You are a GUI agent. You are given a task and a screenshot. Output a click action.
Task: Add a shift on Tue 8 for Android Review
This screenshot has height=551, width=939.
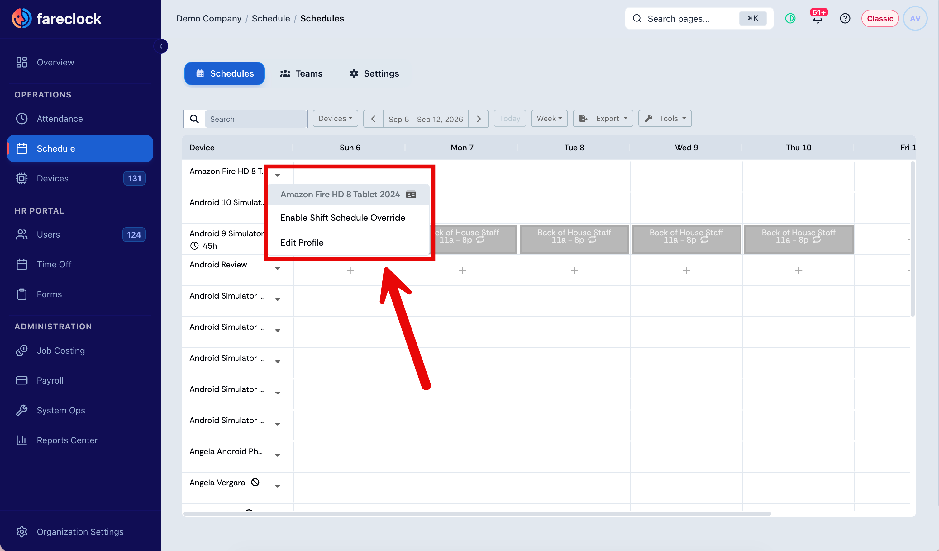[574, 270]
